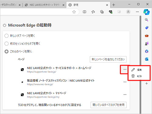Click 開いているすべてのタブを使用 button
Image resolution: width=152 pixels, height=114 pixels.
click(109, 105)
